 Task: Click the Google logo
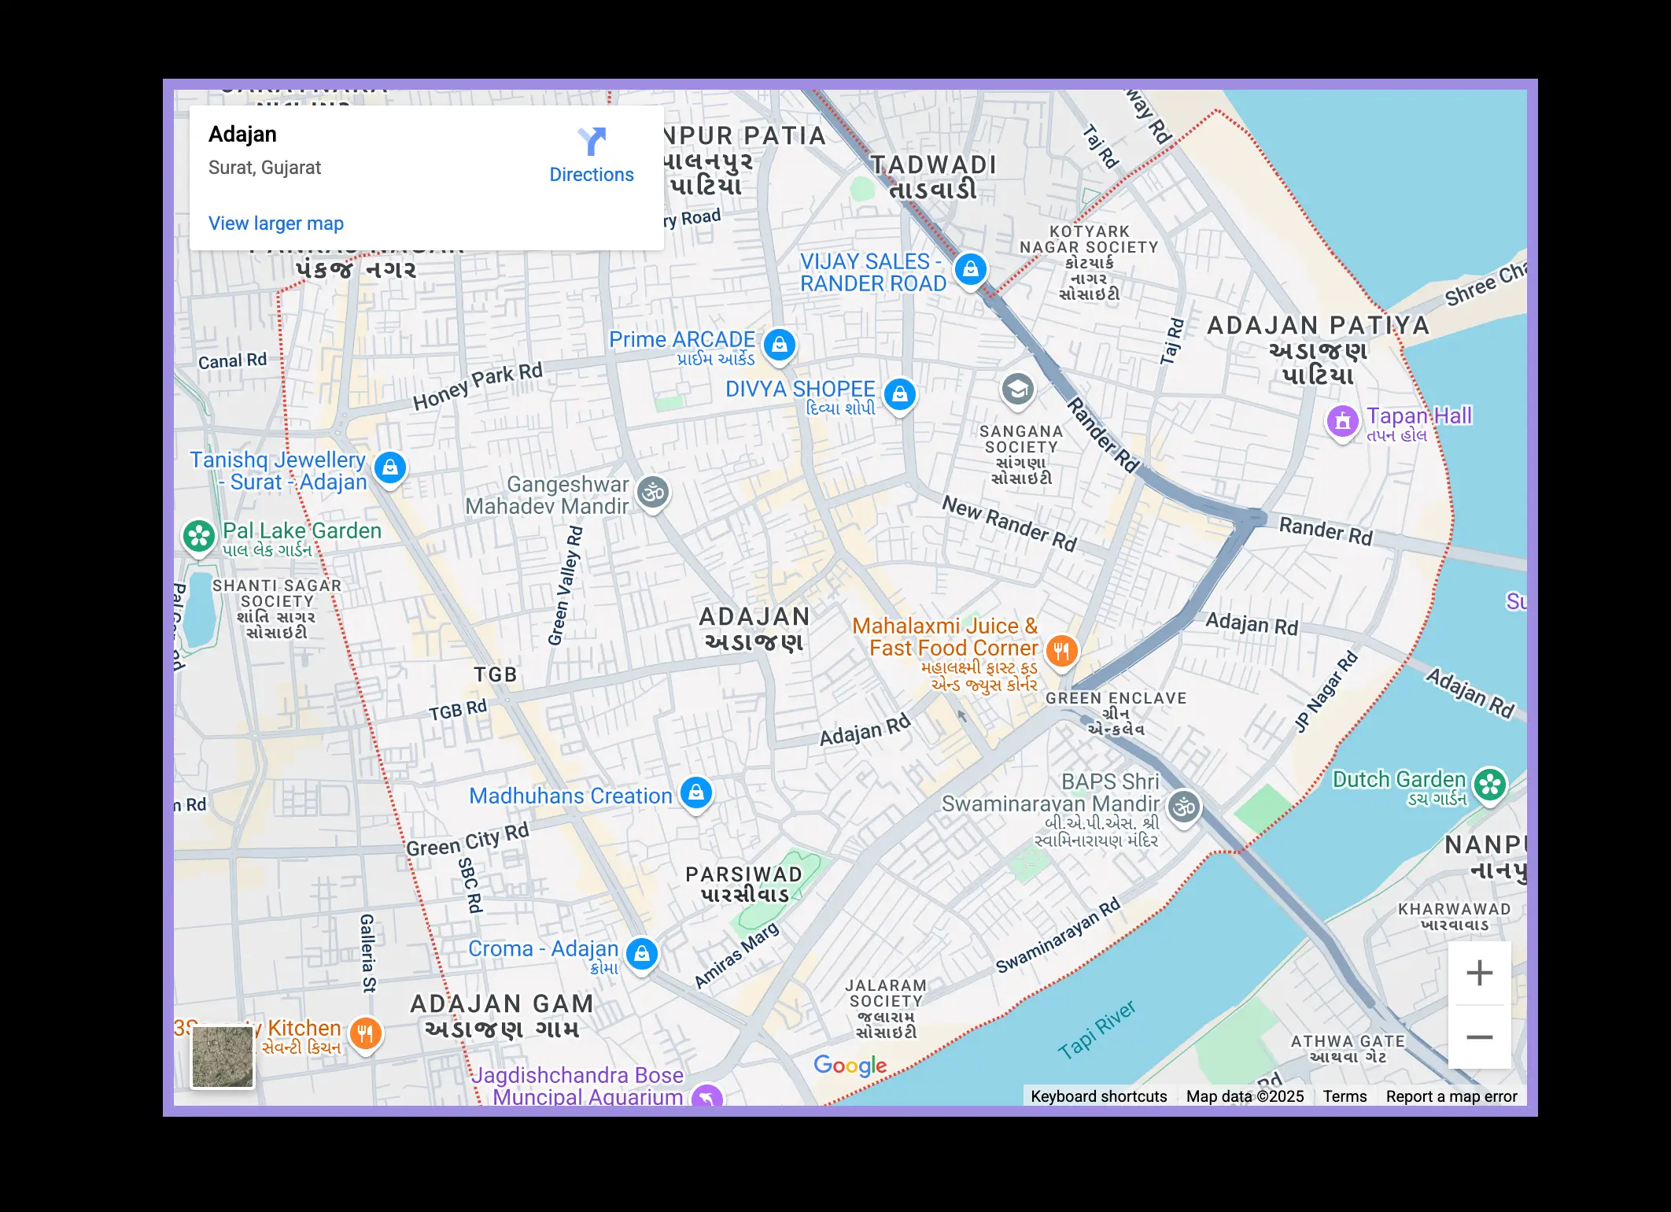850,1066
